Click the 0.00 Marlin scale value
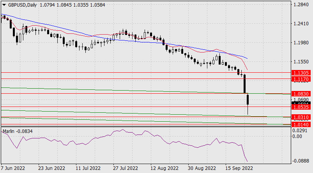This screenshot has width=313, height=173. tap(297, 136)
